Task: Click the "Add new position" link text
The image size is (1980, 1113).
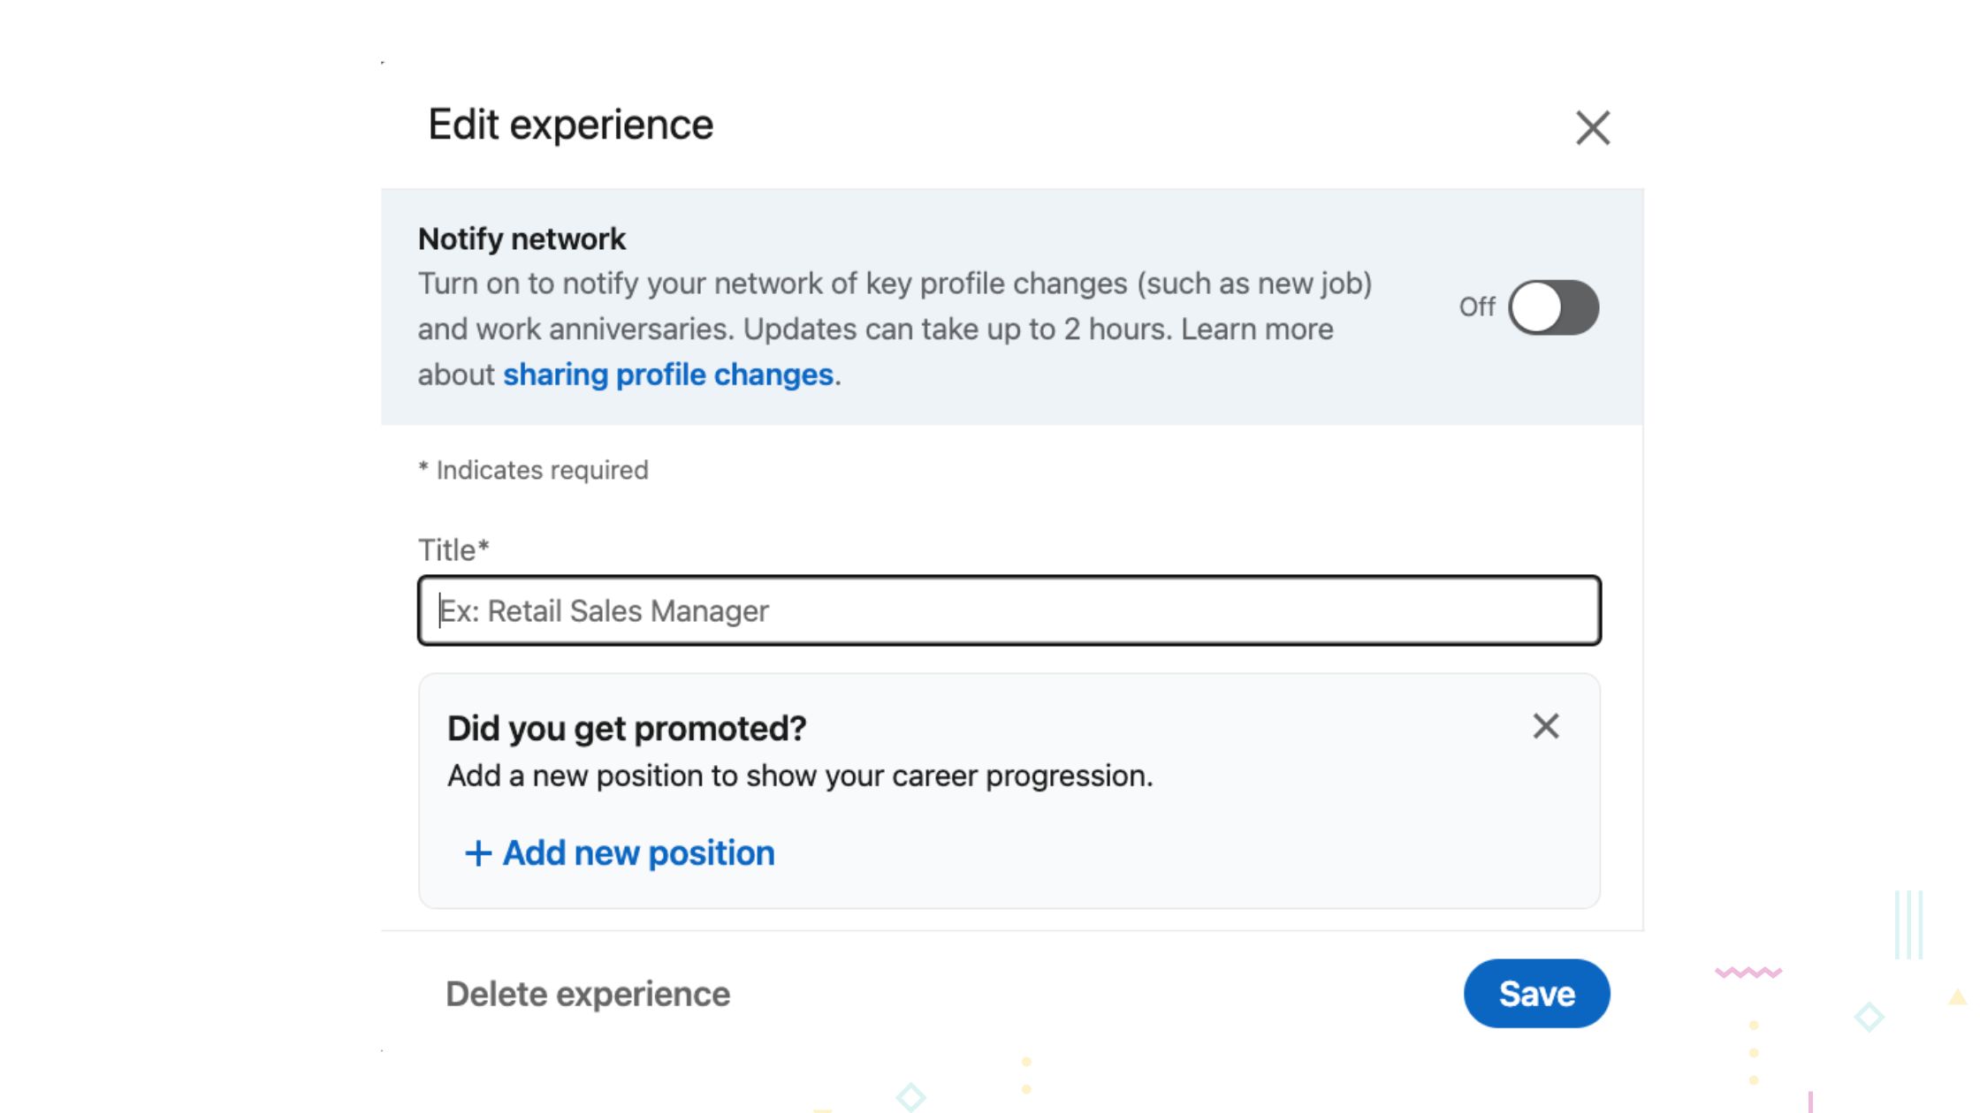Action: pos(638,853)
